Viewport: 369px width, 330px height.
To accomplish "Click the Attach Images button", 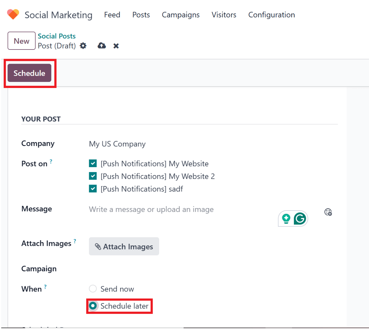I will (x=124, y=246).
